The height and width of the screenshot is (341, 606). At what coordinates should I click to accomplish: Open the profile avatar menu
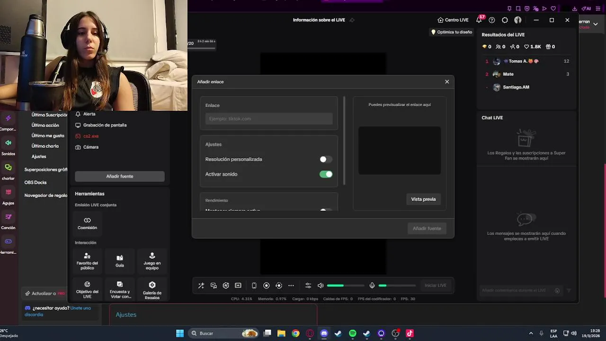pyautogui.click(x=518, y=20)
